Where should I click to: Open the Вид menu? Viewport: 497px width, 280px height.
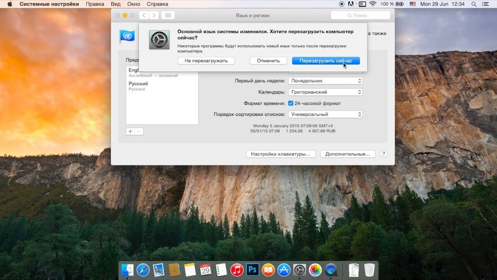point(116,4)
